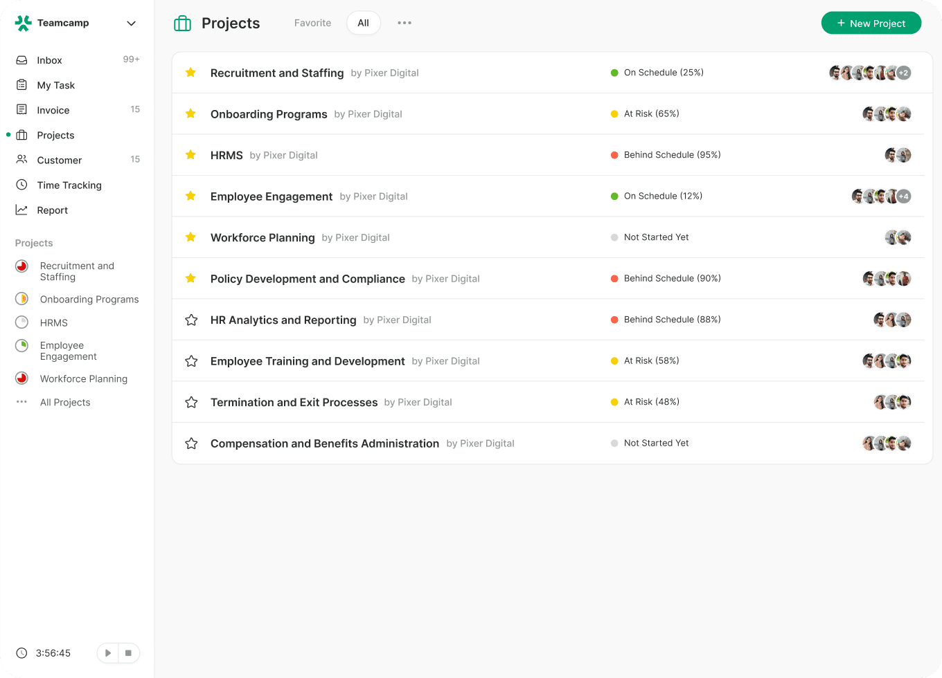Click the Onboarding Programs progress pie in sidebar
Screen dimensions: 942x678
pyautogui.click(x=22, y=299)
